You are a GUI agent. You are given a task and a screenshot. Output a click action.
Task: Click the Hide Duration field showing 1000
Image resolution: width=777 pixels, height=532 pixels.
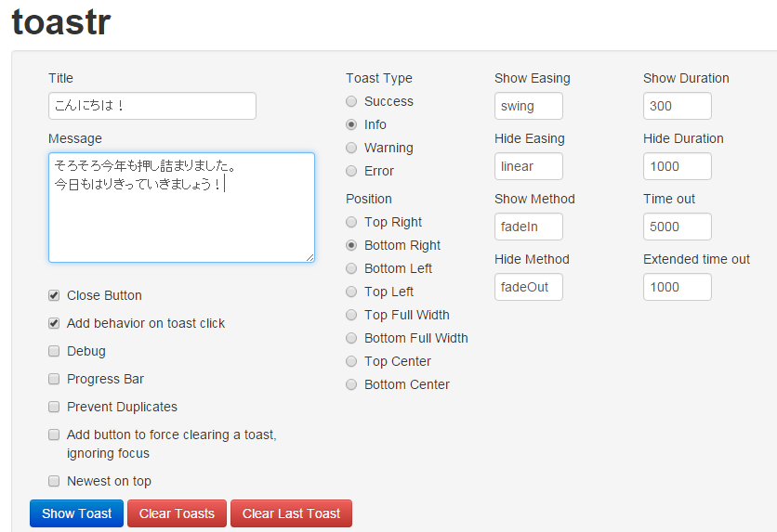pos(678,166)
